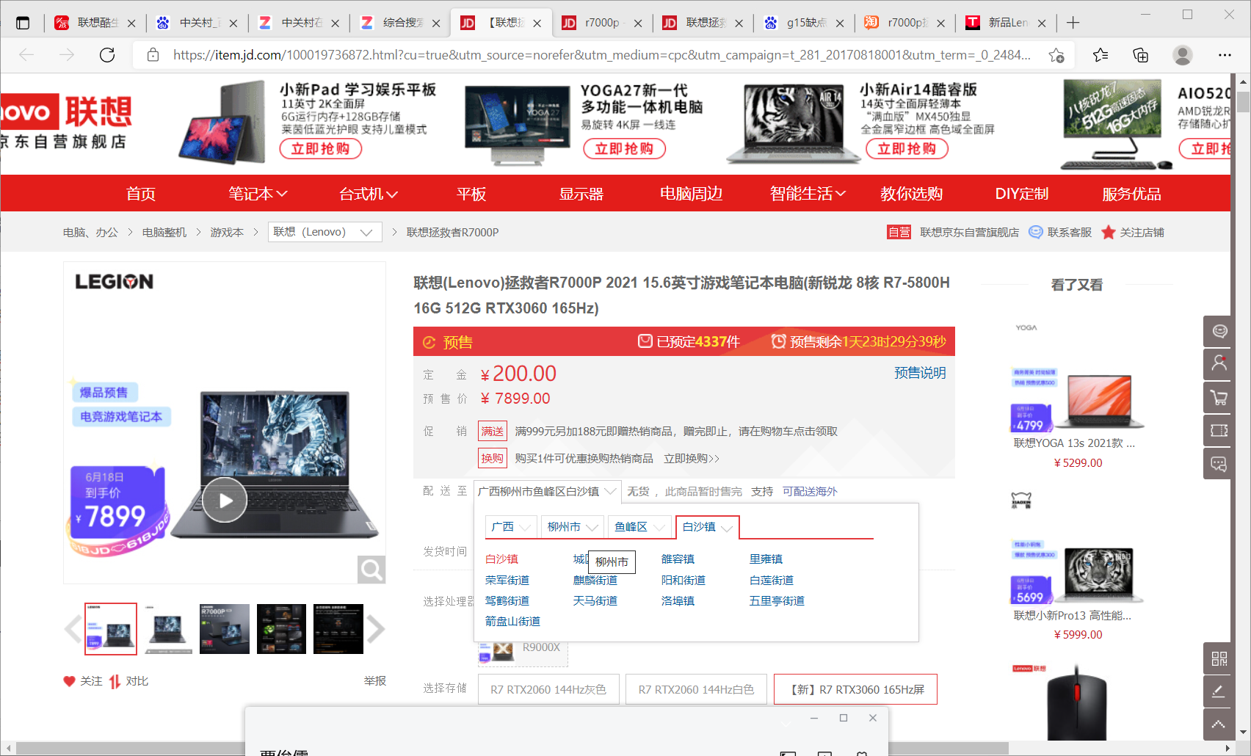The width and height of the screenshot is (1251, 756).
Task: Select 五里亭街道 in the address list
Action: click(777, 600)
